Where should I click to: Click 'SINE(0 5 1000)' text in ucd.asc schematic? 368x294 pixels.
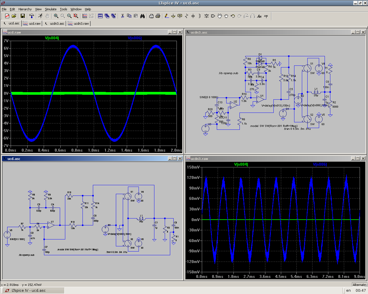17,239
